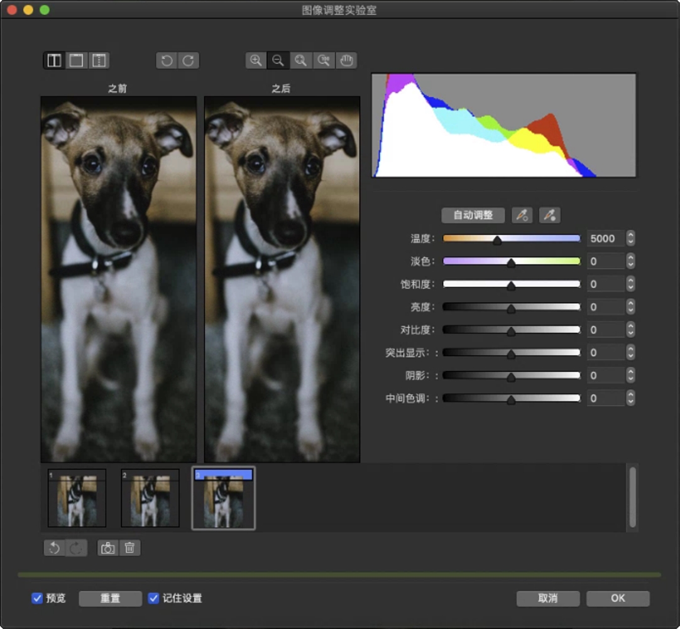Confirm the adjustments with the OK button
Screen dimensions: 680x629
tap(618, 598)
